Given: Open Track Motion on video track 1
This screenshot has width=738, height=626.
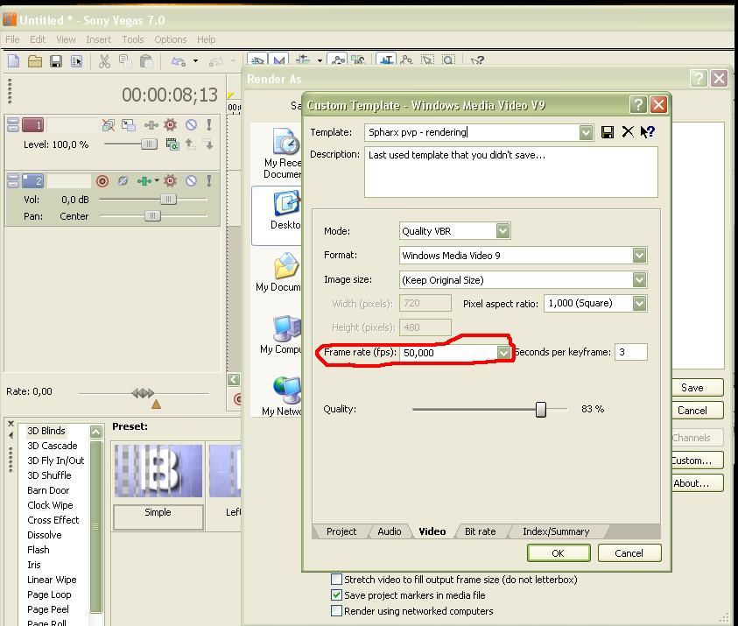Looking at the screenshot, I should 129,124.
